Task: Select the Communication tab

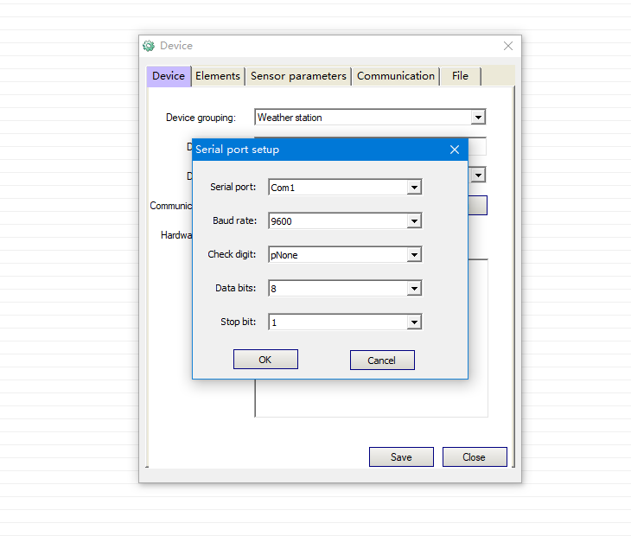Action: click(x=396, y=76)
